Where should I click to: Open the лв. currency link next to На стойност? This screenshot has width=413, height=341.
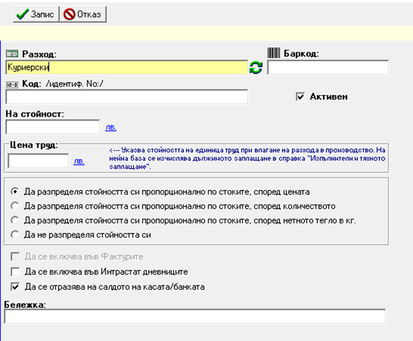click(x=111, y=127)
